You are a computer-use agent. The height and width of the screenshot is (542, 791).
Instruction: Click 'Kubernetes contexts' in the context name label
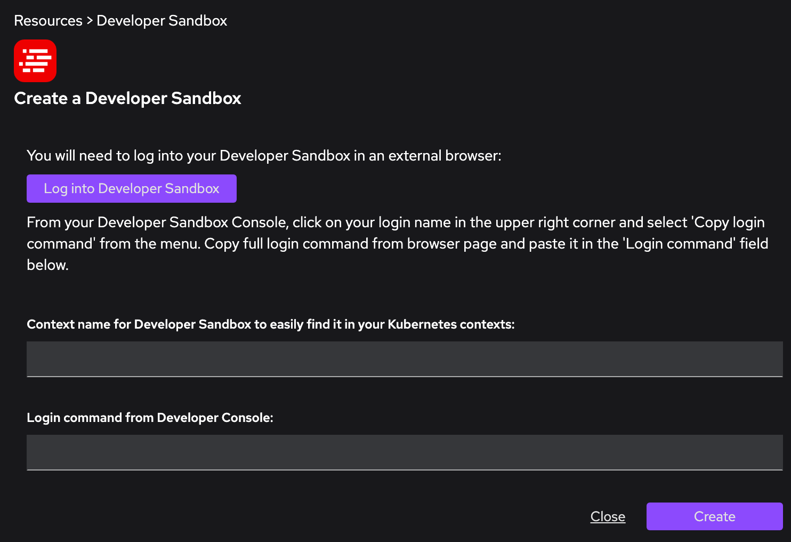450,324
